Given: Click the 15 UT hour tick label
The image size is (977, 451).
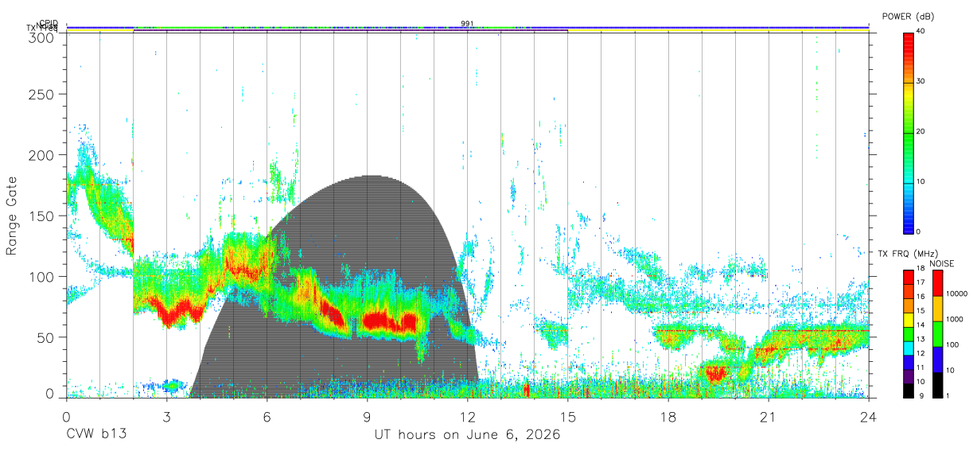Looking at the screenshot, I should pyautogui.click(x=568, y=417).
